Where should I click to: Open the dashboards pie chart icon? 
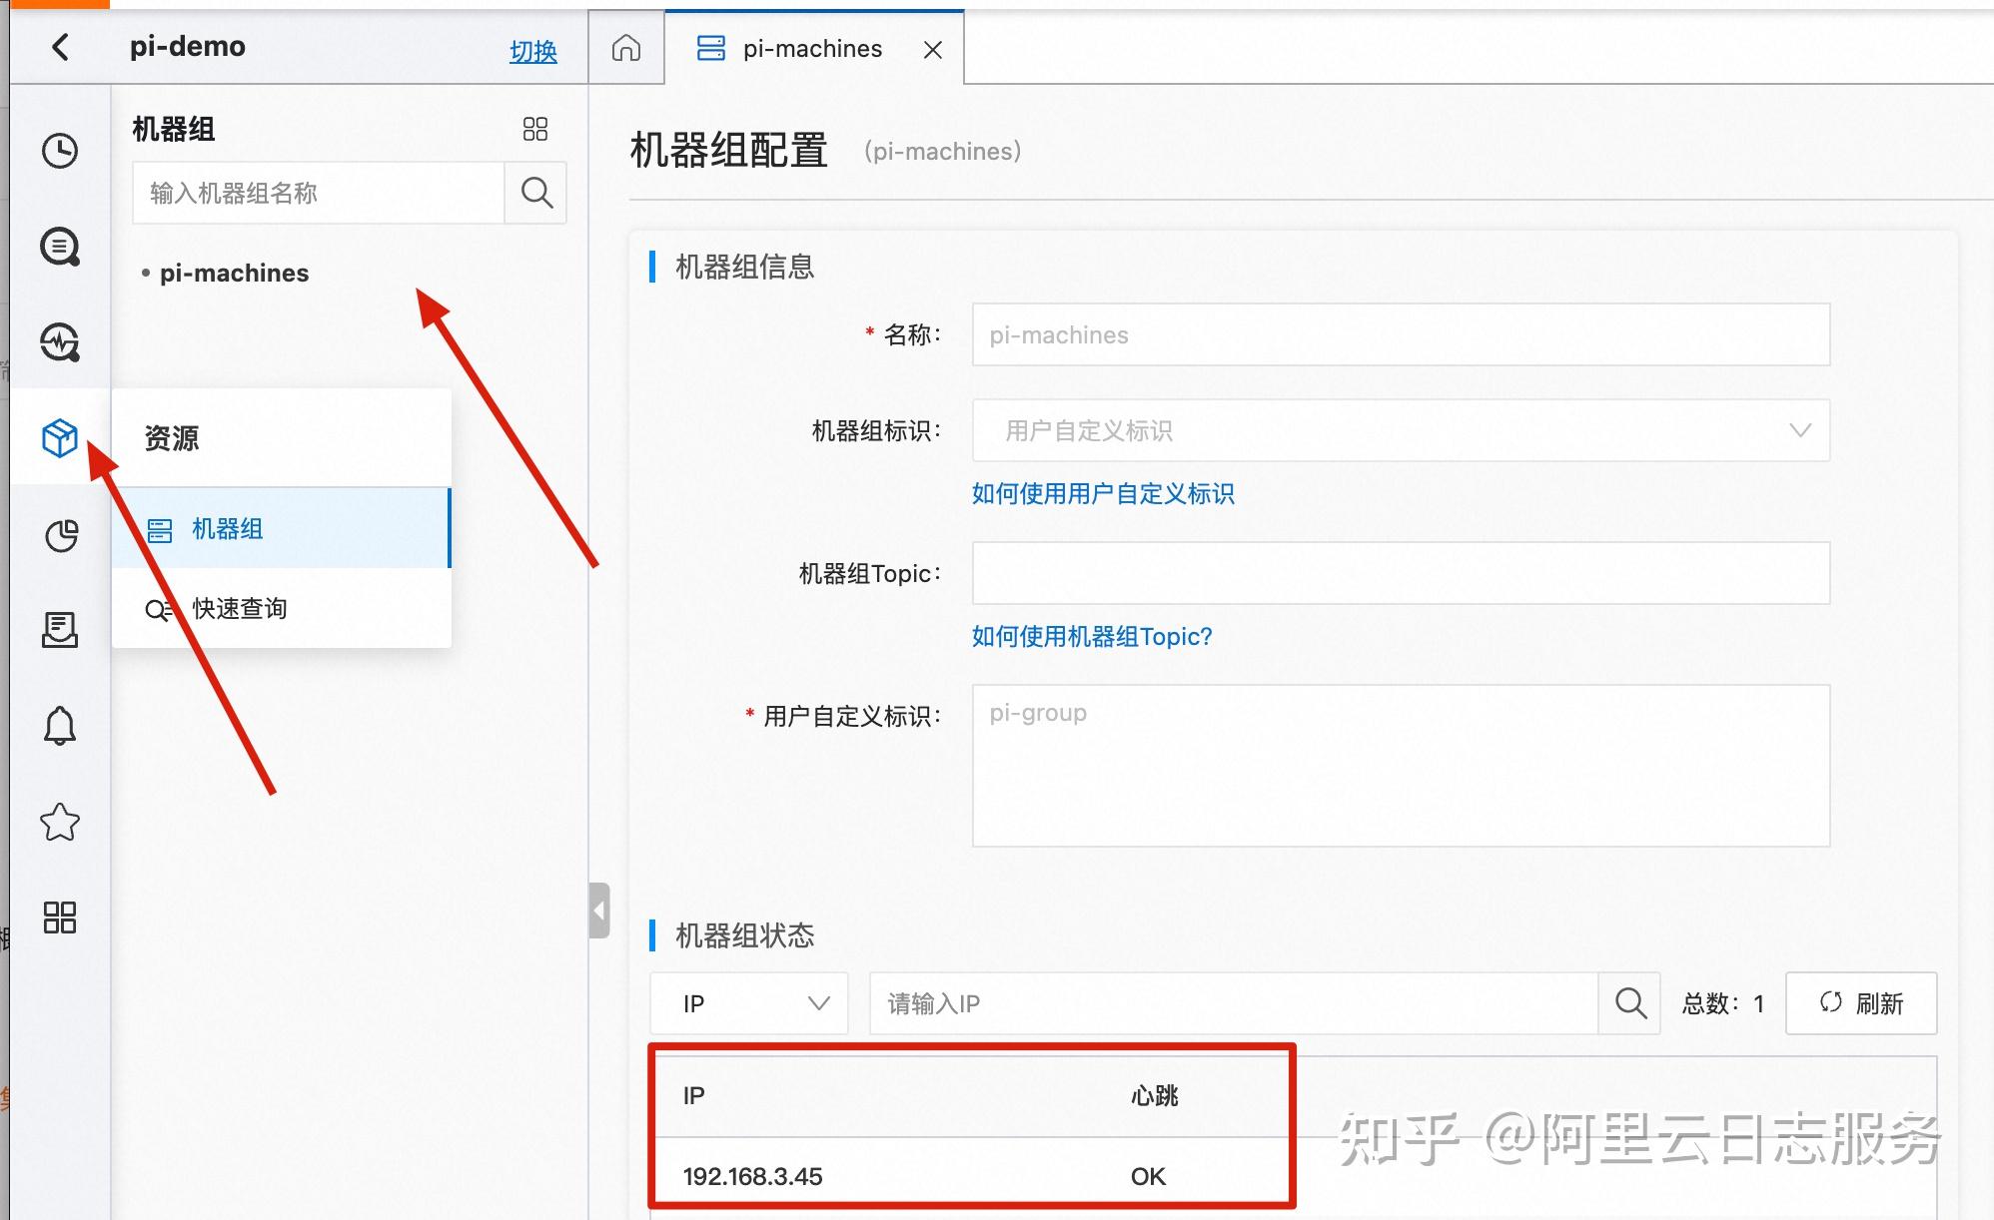click(60, 535)
